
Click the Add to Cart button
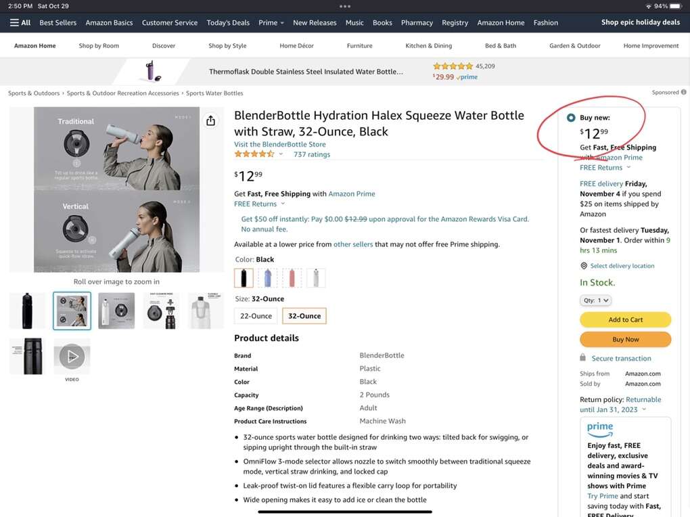(625, 320)
